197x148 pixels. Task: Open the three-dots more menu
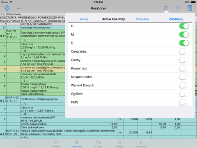(18, 8)
